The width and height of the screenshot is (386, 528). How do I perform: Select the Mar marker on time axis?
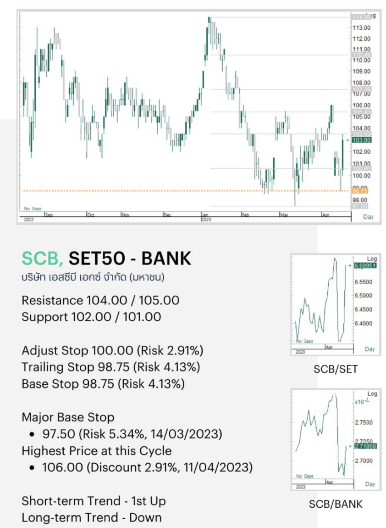pos(284,215)
